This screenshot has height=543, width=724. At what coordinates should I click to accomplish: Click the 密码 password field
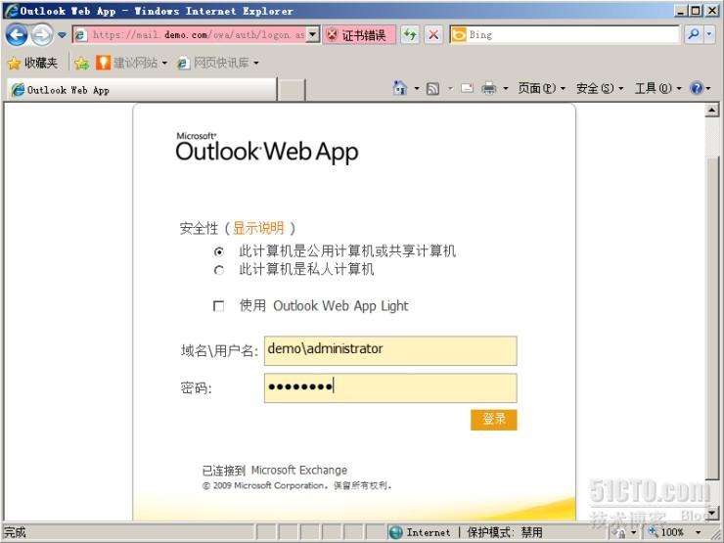(390, 387)
